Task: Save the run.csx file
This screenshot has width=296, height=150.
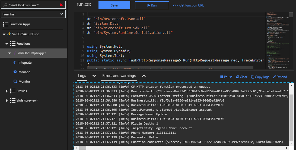Action: point(114,5)
